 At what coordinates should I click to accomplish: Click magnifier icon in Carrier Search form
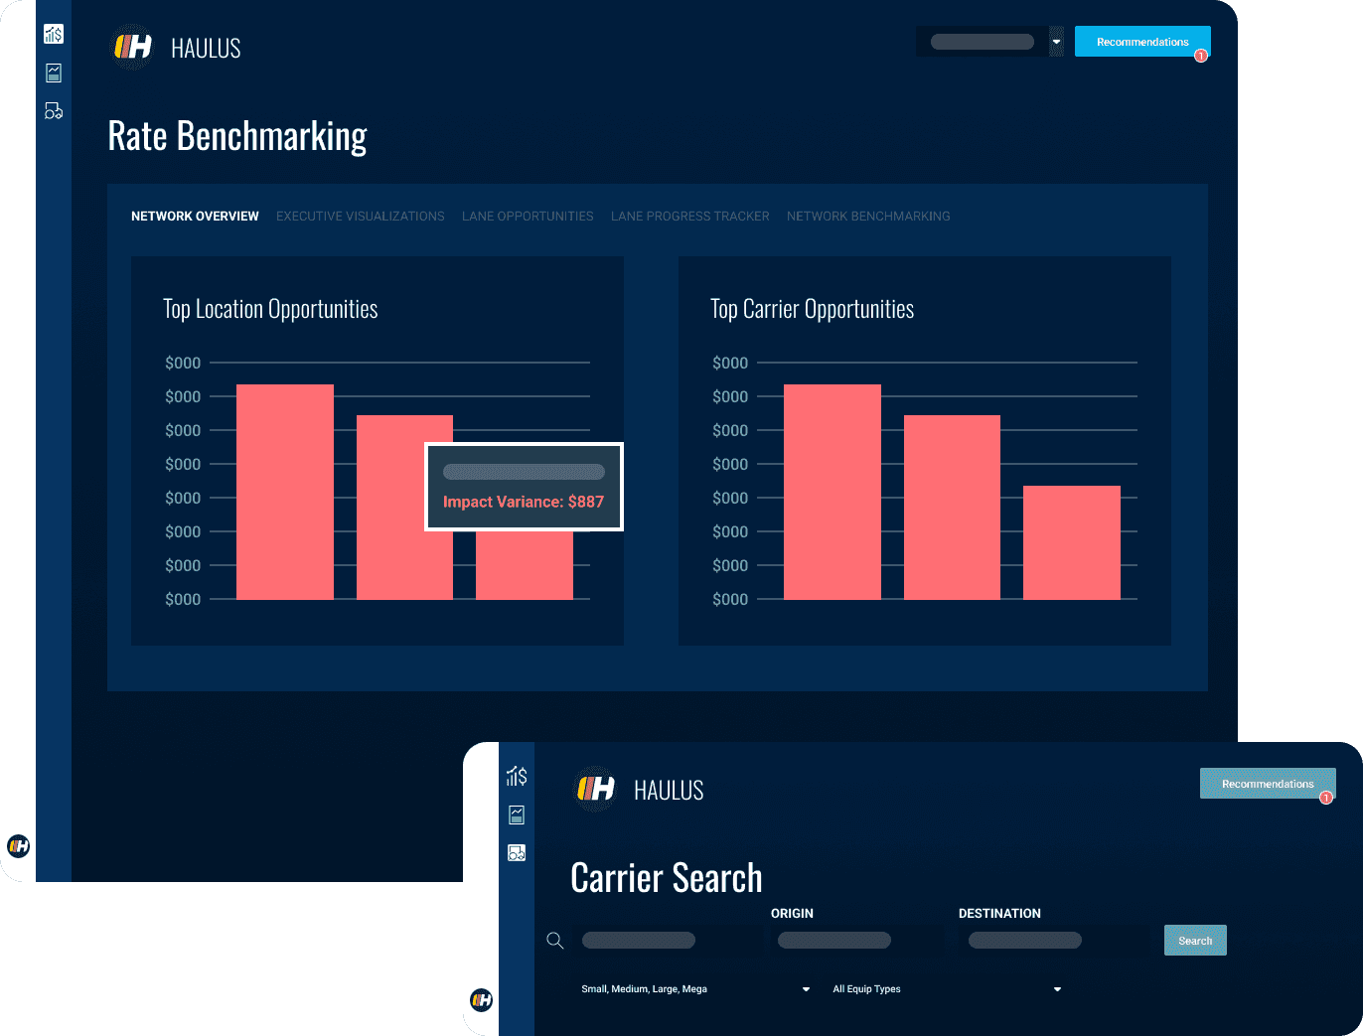[x=555, y=941]
